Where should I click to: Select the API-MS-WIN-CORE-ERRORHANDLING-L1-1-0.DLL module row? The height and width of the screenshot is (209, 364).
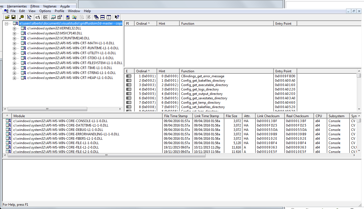pos(66,134)
